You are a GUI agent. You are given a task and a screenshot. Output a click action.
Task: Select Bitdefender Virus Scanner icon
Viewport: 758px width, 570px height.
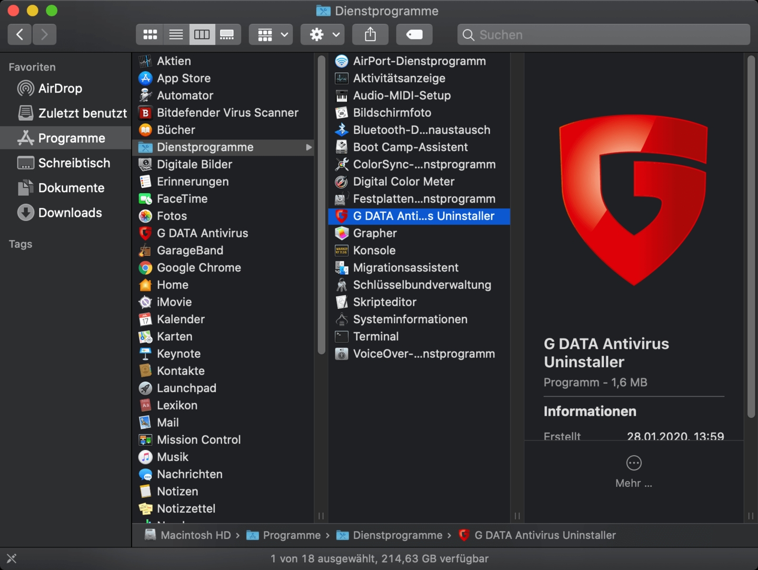145,113
